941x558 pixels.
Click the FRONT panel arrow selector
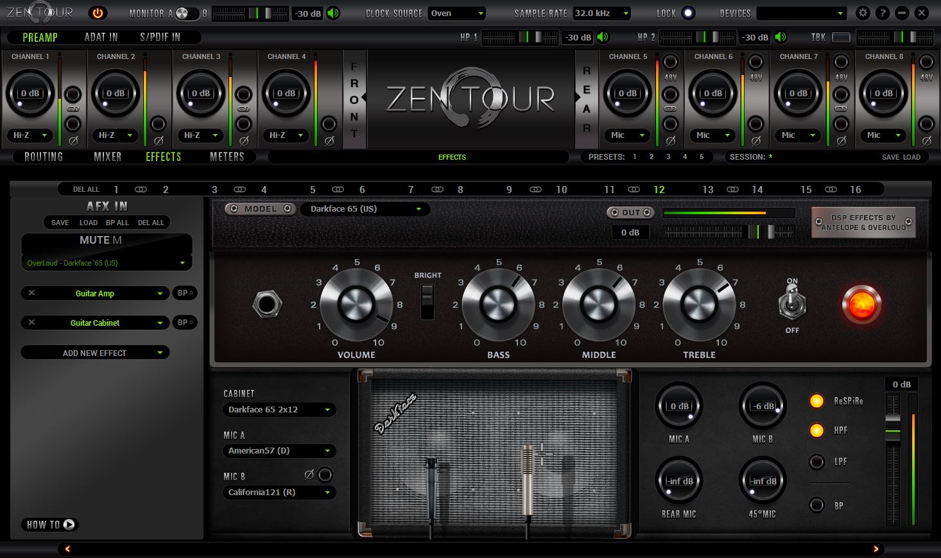click(x=364, y=98)
